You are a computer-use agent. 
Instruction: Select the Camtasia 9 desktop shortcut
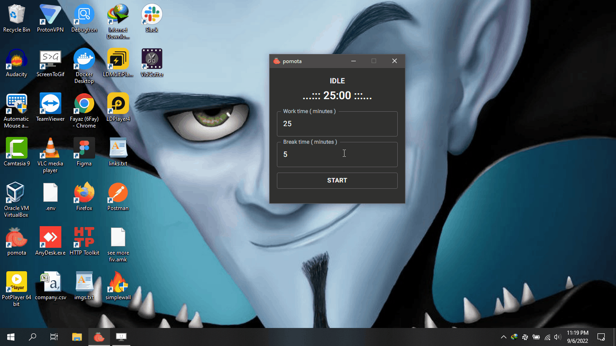pos(17,152)
